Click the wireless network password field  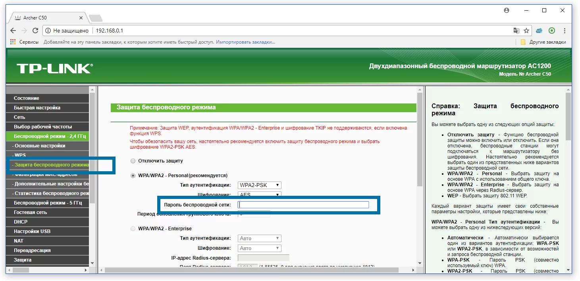pos(303,205)
